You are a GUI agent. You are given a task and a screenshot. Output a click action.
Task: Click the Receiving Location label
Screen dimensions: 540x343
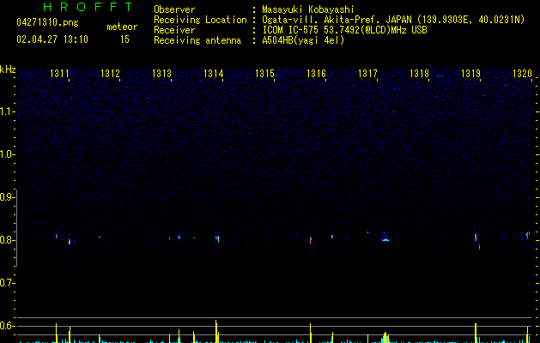(x=200, y=20)
